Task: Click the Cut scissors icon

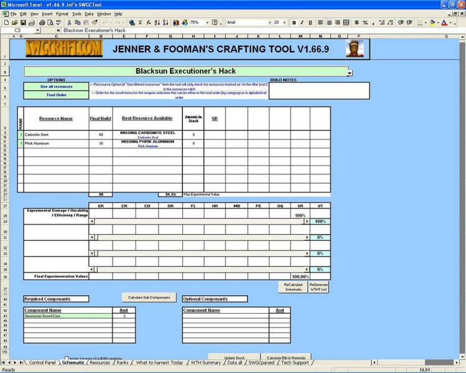Action: (68, 22)
